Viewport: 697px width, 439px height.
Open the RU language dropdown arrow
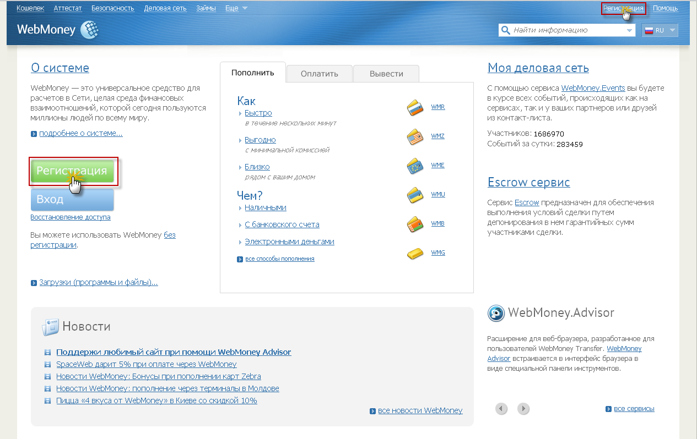(x=672, y=30)
